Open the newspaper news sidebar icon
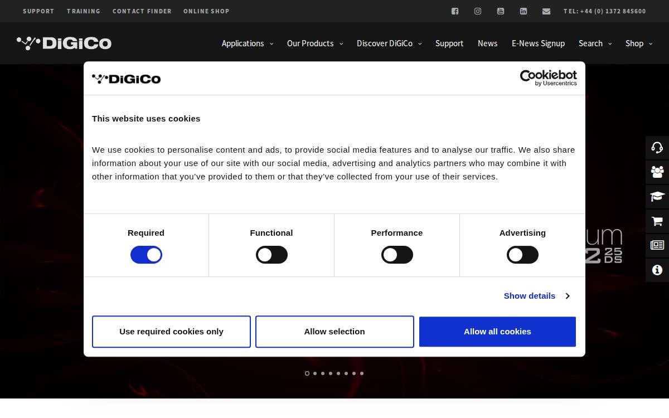669x418 pixels. coord(657,246)
